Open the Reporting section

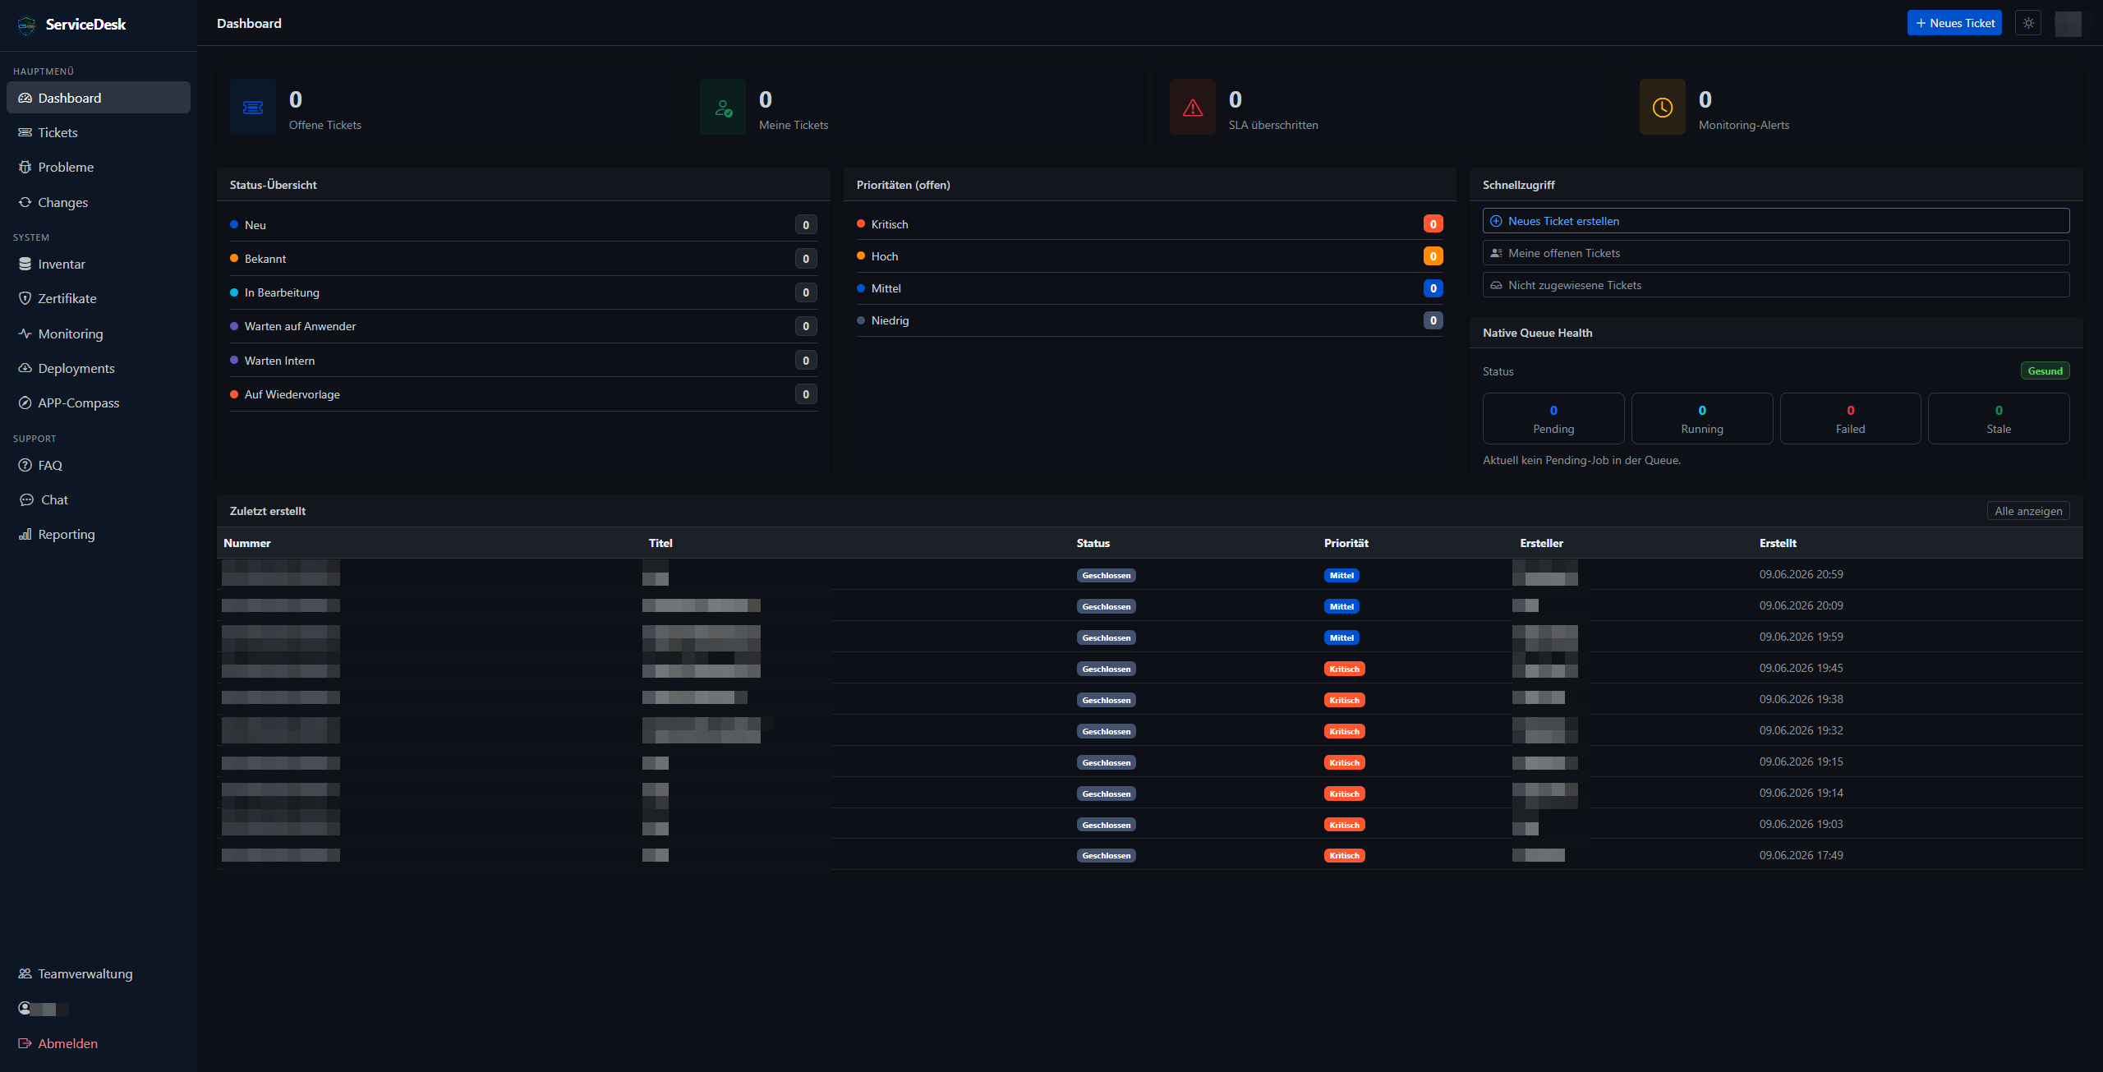[x=99, y=534]
